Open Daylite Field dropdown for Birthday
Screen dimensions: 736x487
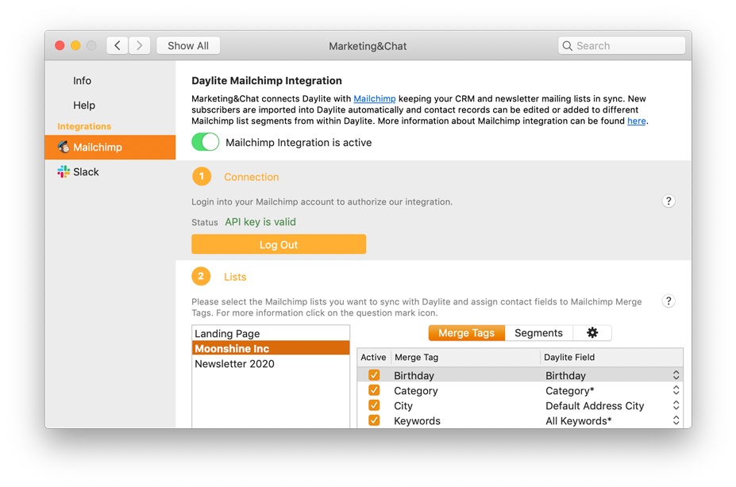point(676,375)
